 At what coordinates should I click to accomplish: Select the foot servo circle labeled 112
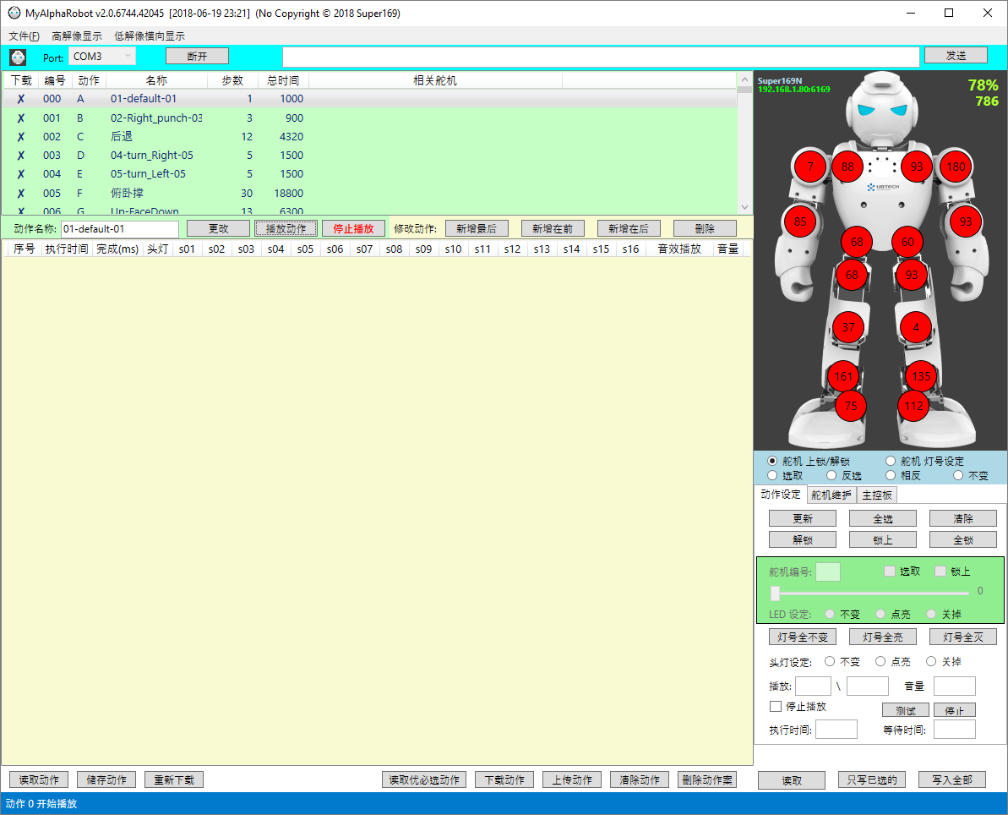coord(913,406)
